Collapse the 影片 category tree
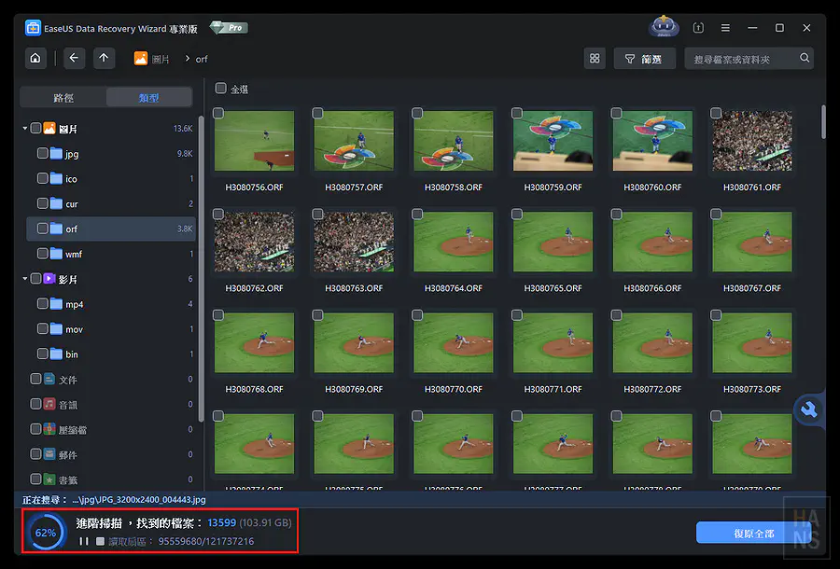840x569 pixels. coord(25,279)
